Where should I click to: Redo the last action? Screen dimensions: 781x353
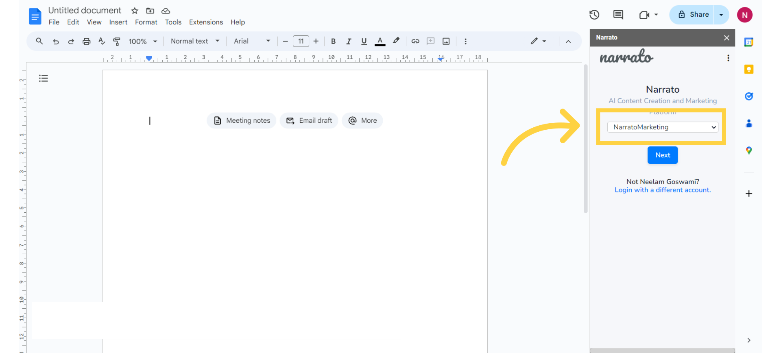(71, 41)
